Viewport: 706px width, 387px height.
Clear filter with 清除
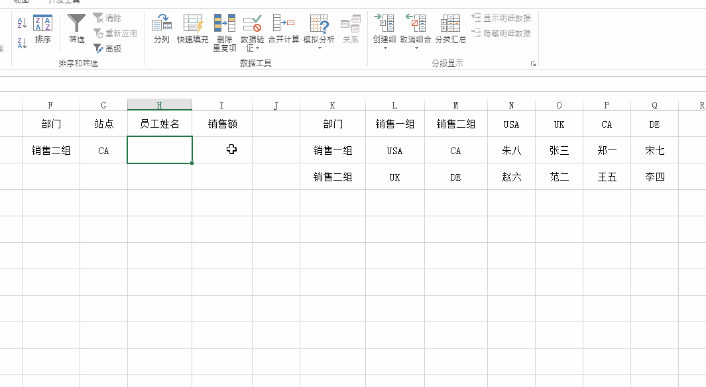[x=107, y=18]
